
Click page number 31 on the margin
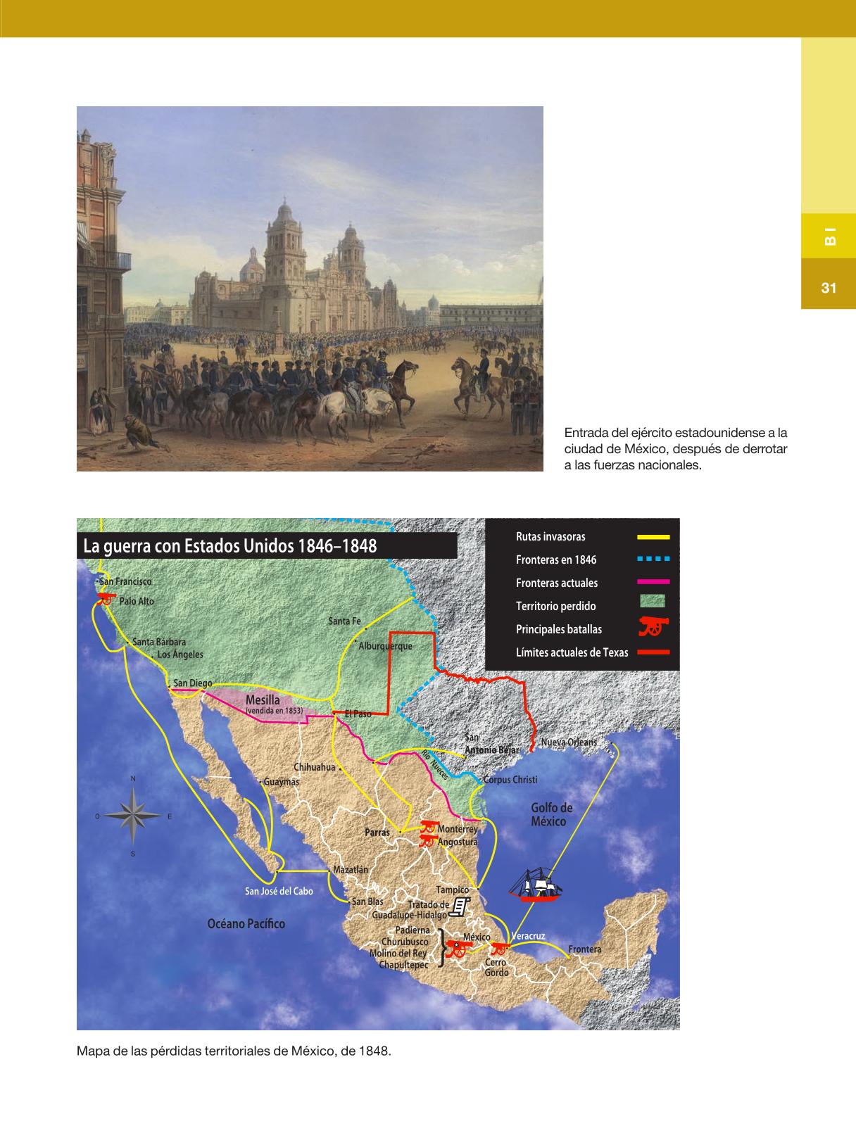pos(829,288)
